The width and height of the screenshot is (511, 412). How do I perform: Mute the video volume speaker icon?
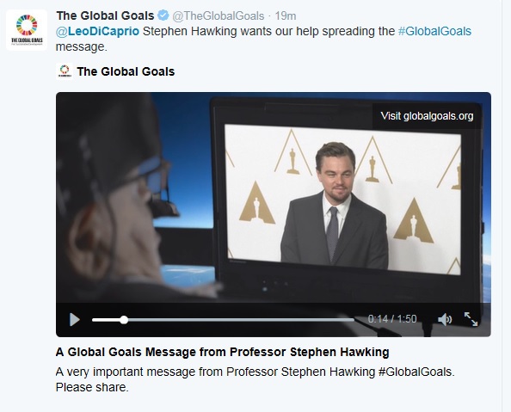click(x=445, y=319)
